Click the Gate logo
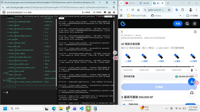200x112 pixels. click(x=123, y=23)
